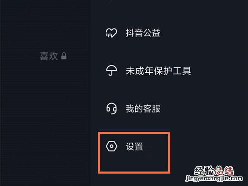Viewport: 248px width, 186px height.
Task: Click the empty space below 设置 inside orange box
Action: tap(134, 162)
